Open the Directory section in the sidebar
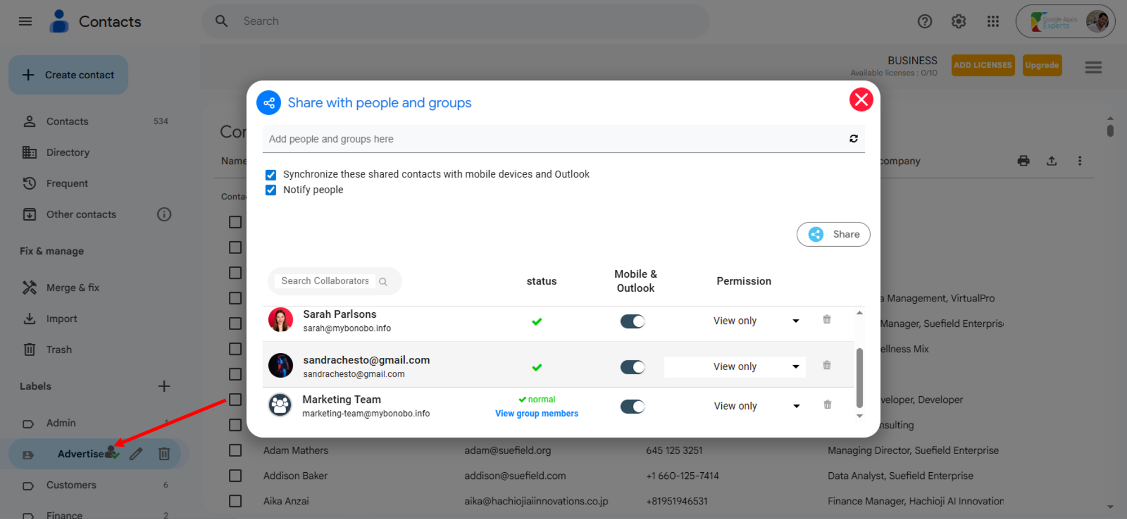 [x=68, y=152]
